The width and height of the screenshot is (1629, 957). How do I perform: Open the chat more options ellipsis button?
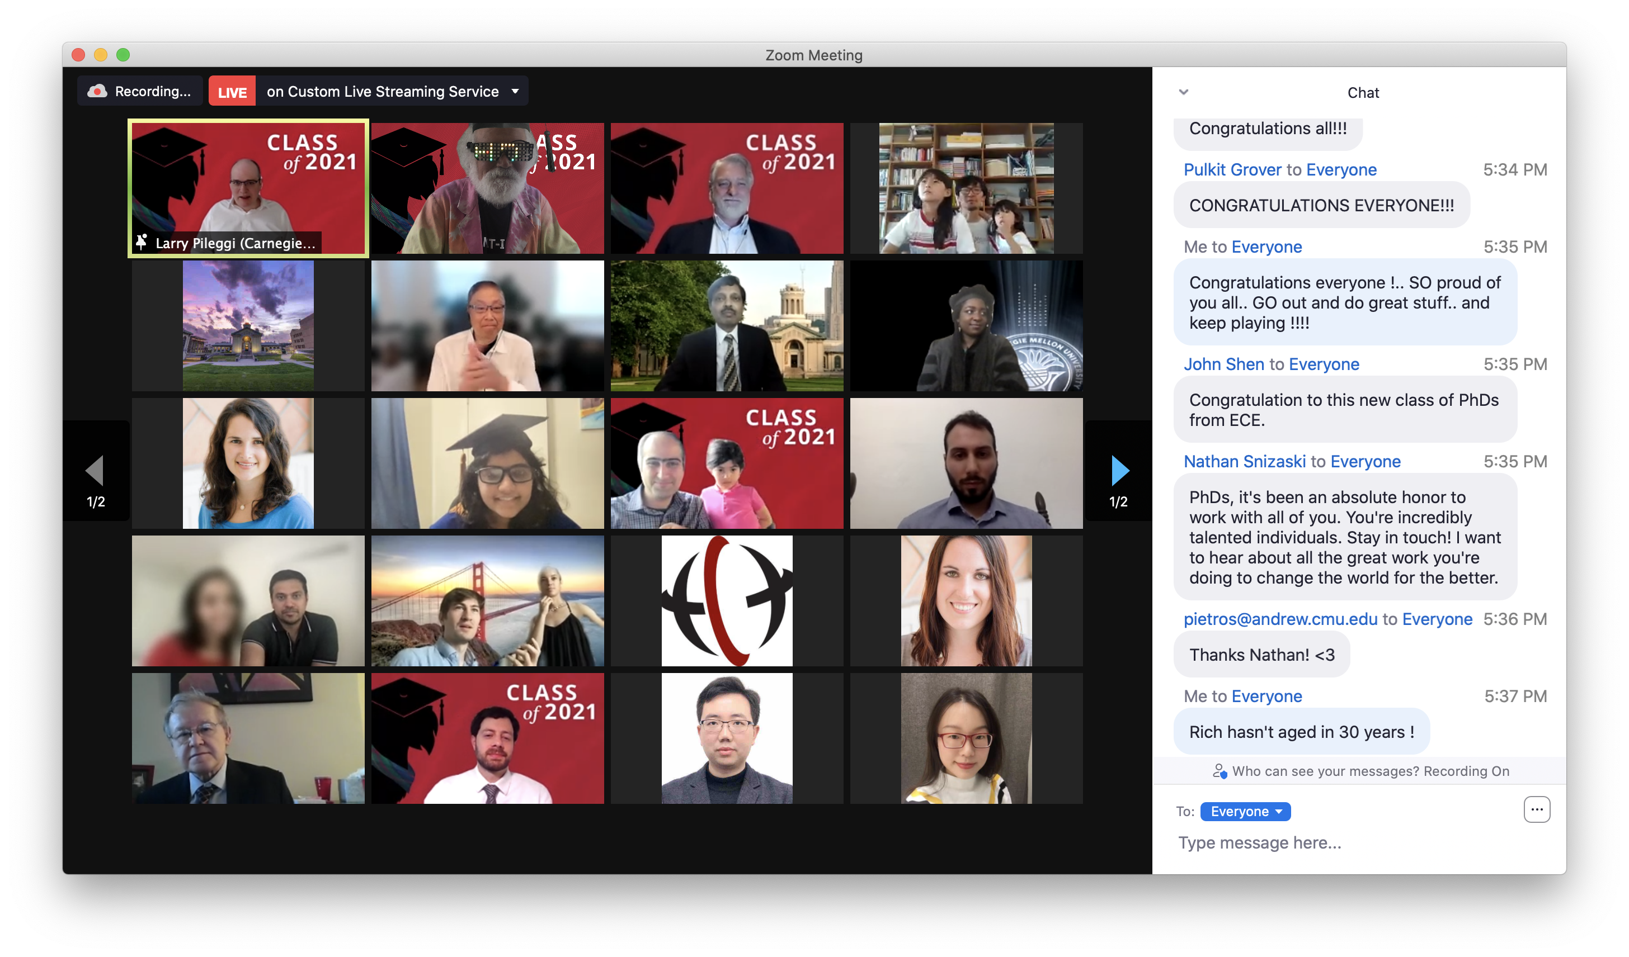pyautogui.click(x=1536, y=809)
